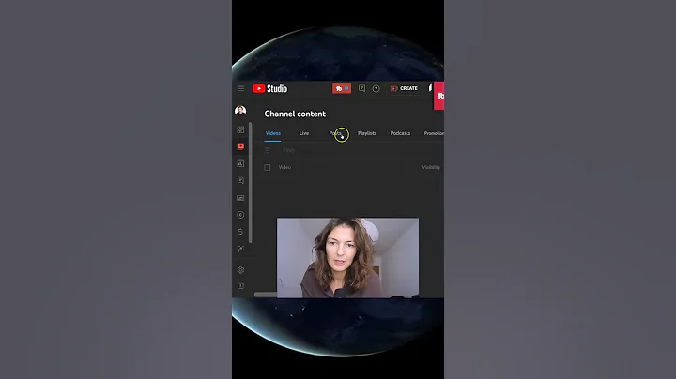Switch to the Live tab
The height and width of the screenshot is (379, 676).
tap(304, 133)
